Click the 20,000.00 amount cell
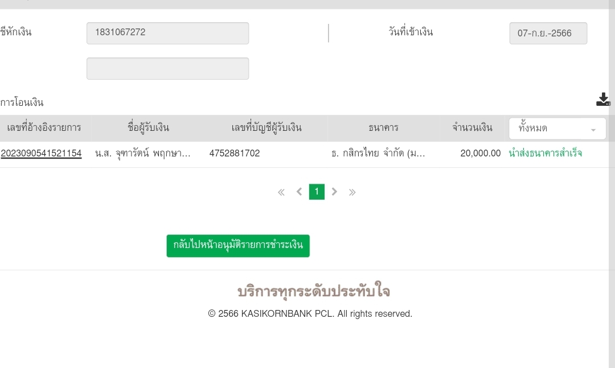The height and width of the screenshot is (368, 615). click(480, 154)
